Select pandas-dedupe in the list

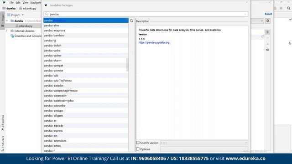coord(86,111)
